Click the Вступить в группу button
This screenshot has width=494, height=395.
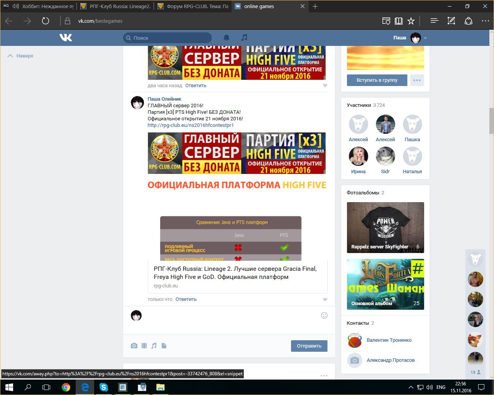[377, 80]
